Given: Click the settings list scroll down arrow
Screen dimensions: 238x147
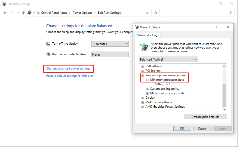Looking at the screenshot, I should pyautogui.click(x=224, y=109).
